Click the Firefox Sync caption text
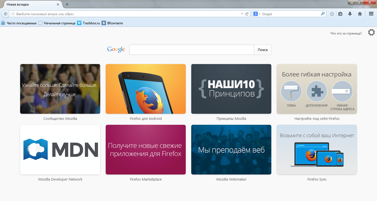377x201 pixels. [317, 179]
